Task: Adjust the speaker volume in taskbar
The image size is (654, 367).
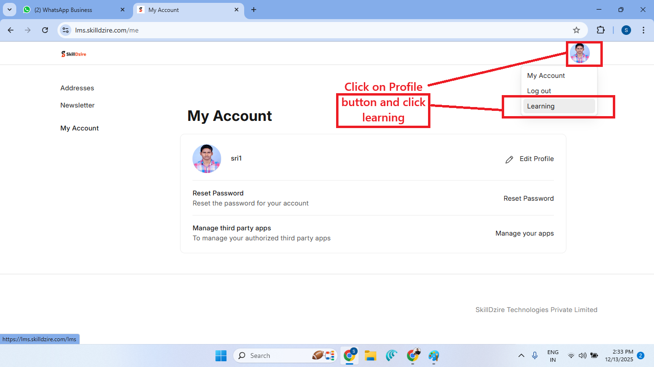Action: 583,356
